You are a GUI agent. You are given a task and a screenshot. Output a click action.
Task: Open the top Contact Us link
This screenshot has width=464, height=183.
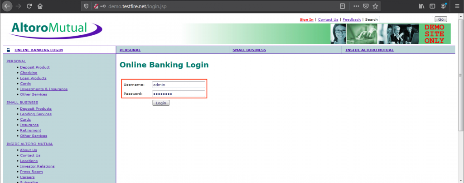pos(328,19)
